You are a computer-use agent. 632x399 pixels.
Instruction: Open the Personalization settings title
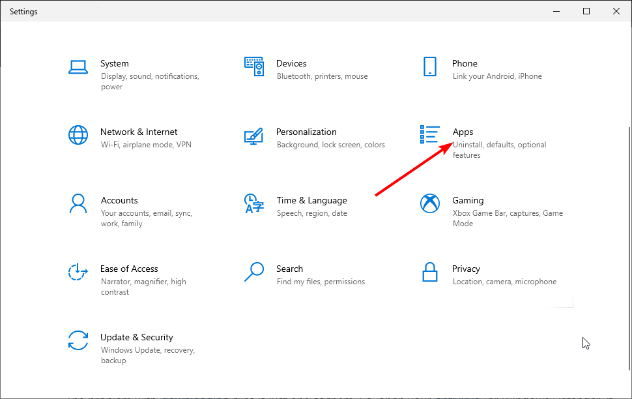[x=306, y=132]
